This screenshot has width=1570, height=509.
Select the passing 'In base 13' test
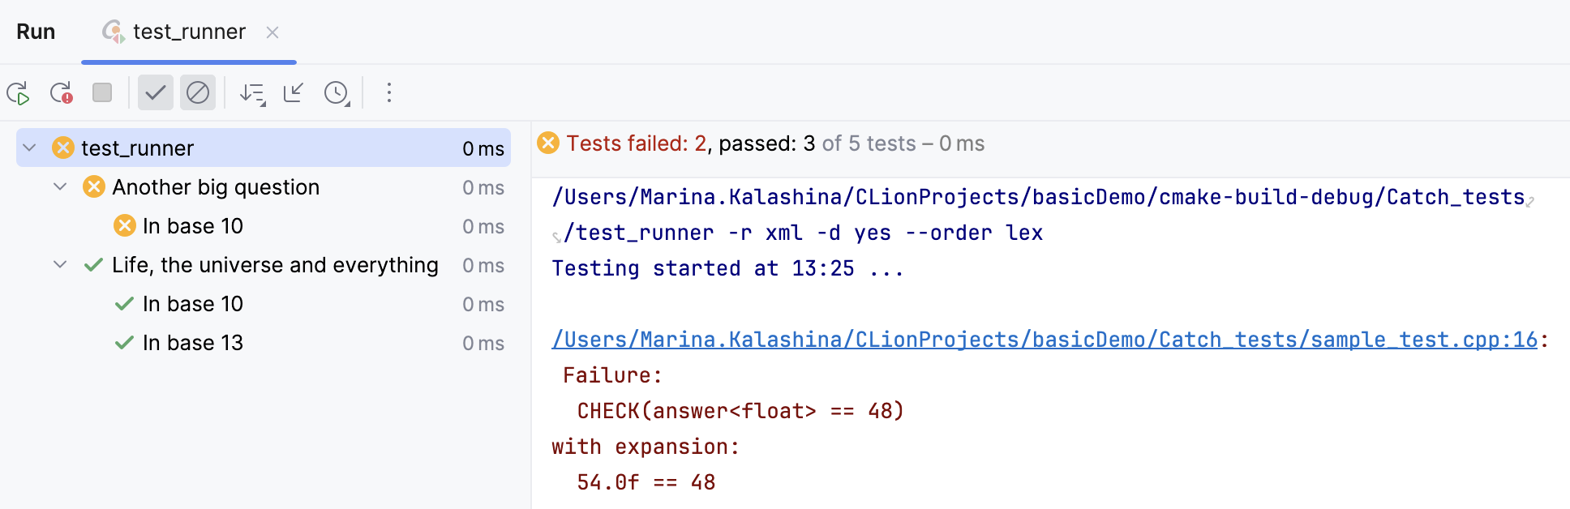coord(192,342)
